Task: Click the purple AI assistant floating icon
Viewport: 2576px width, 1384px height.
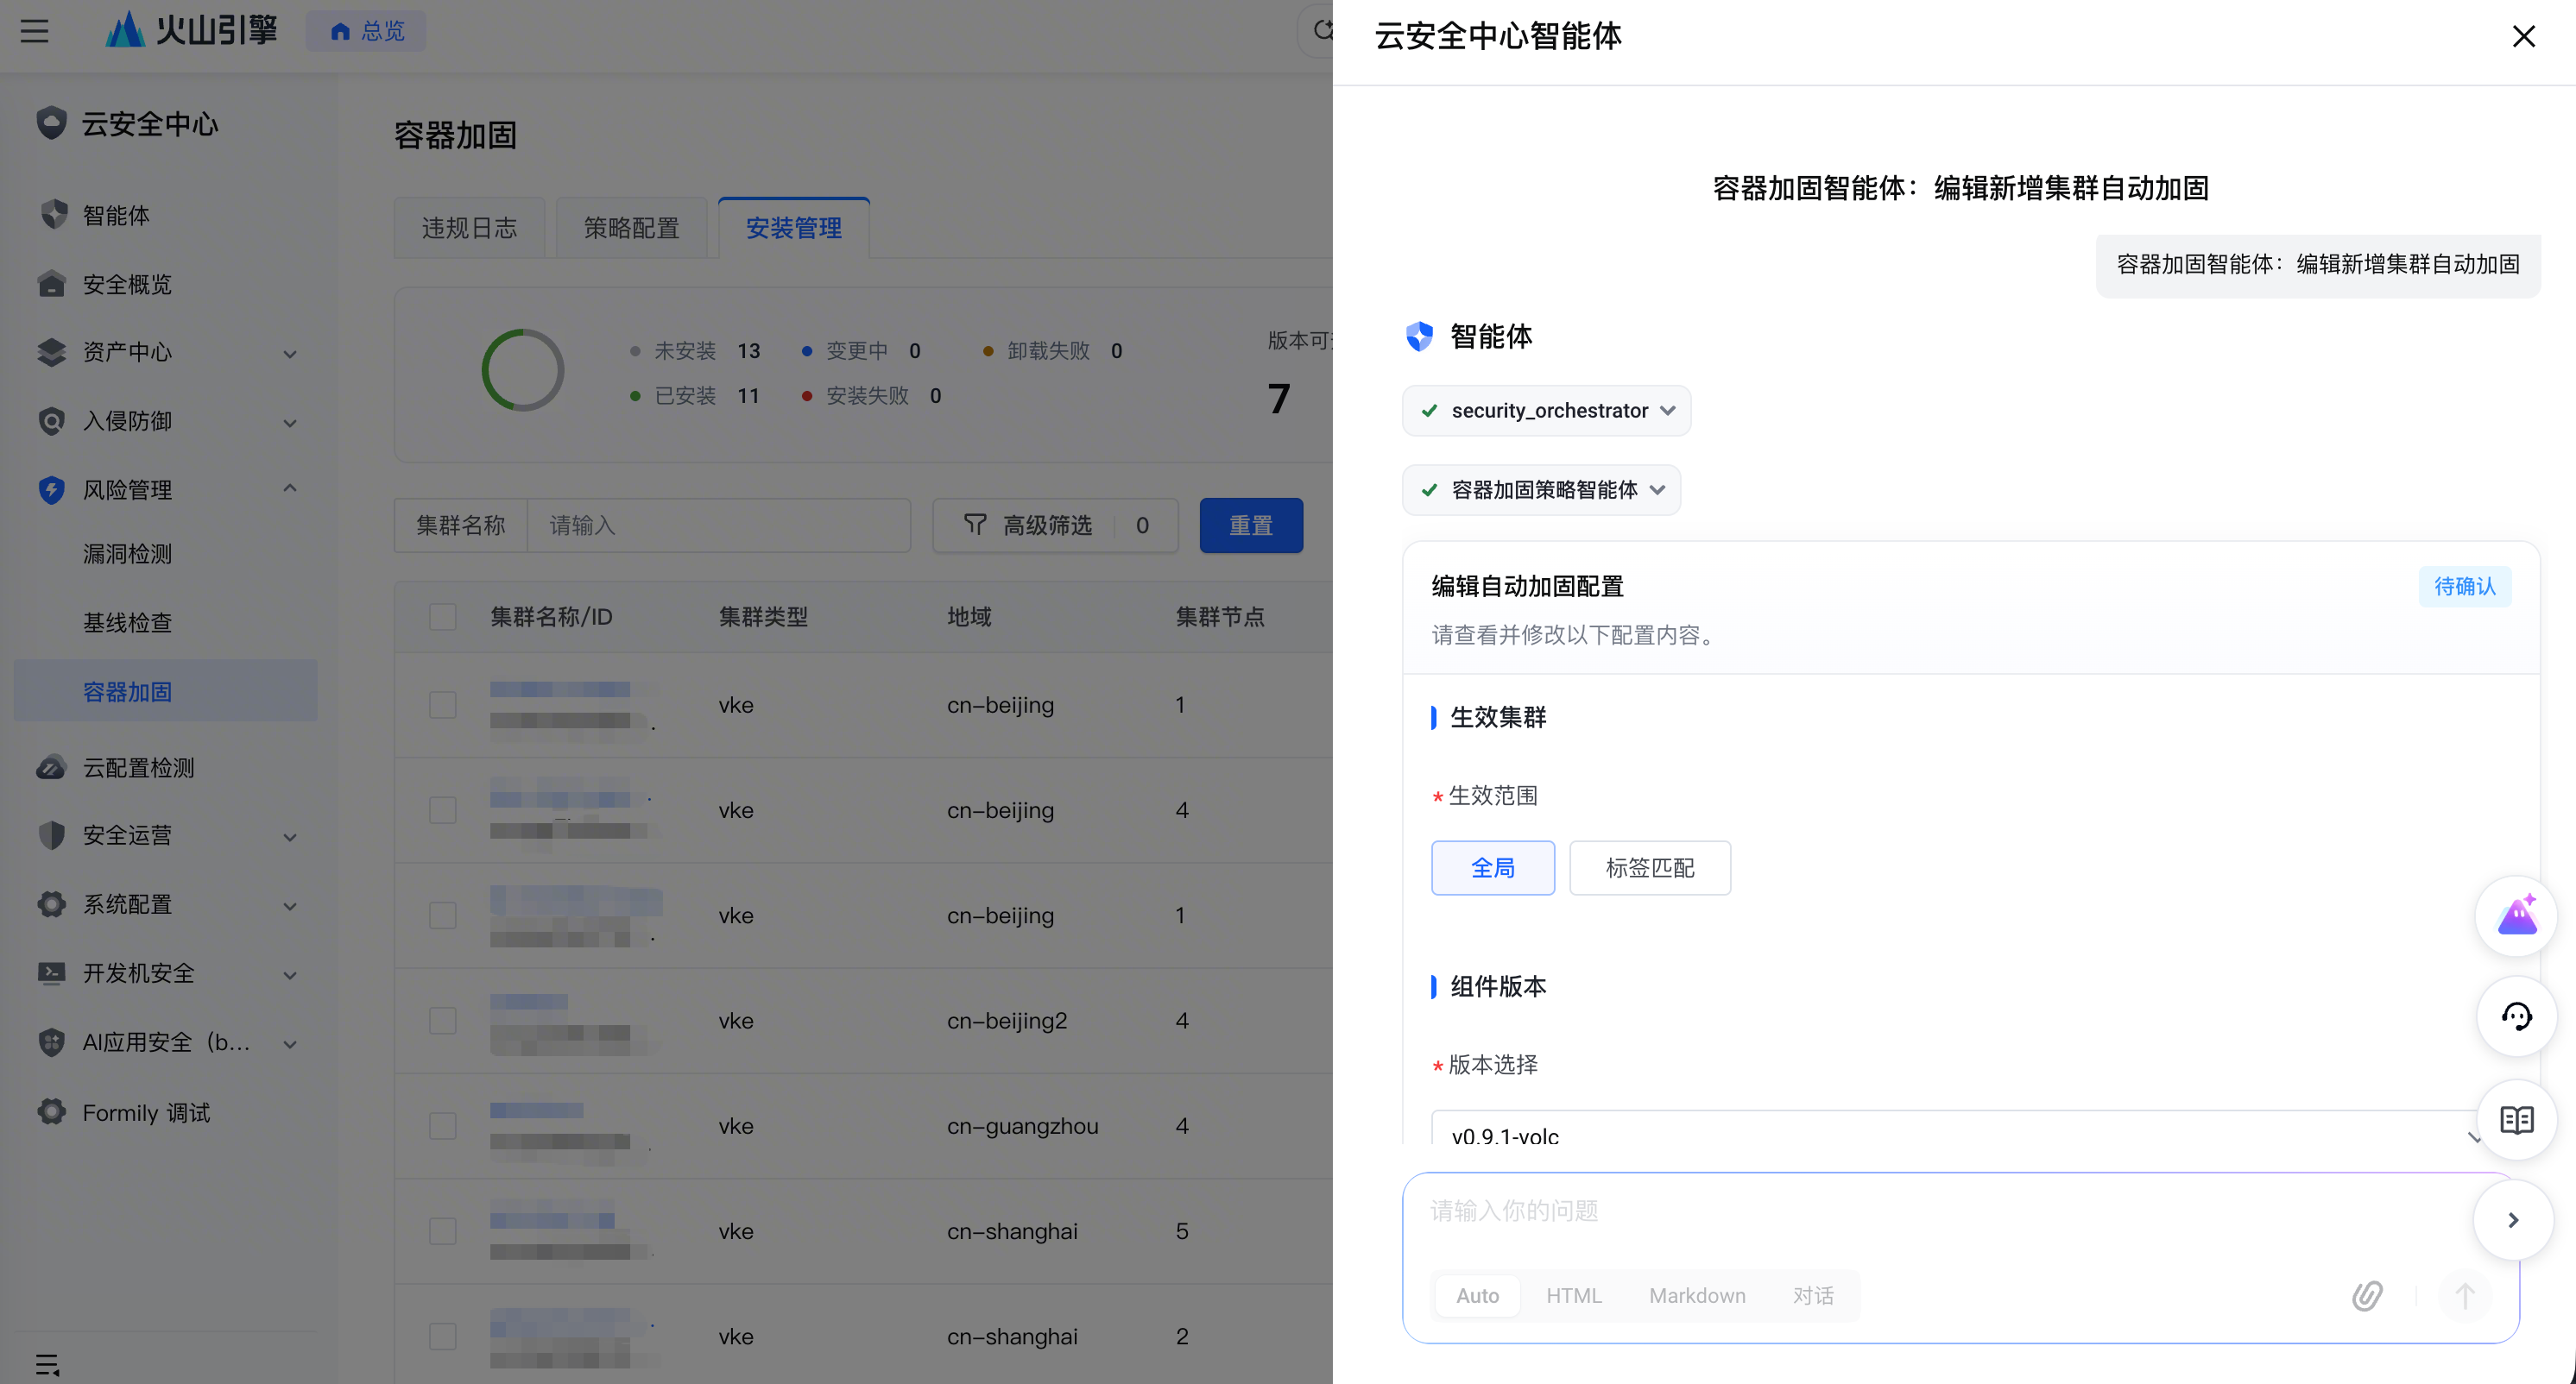Action: [2516, 915]
